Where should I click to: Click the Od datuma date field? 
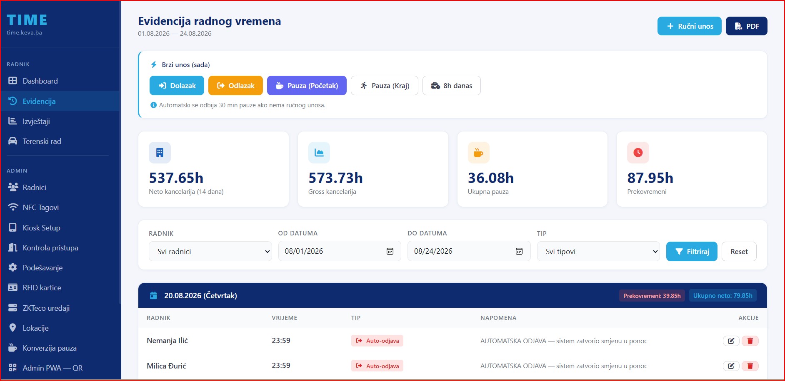340,251
